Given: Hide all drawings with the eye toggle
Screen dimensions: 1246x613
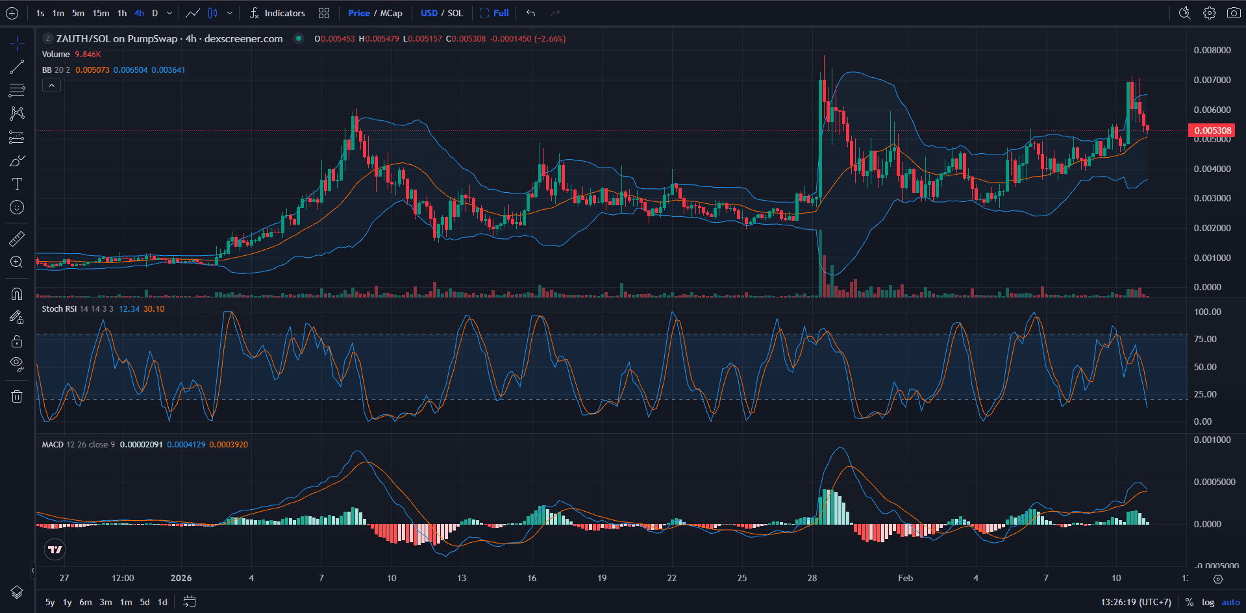Looking at the screenshot, I should click(x=16, y=363).
